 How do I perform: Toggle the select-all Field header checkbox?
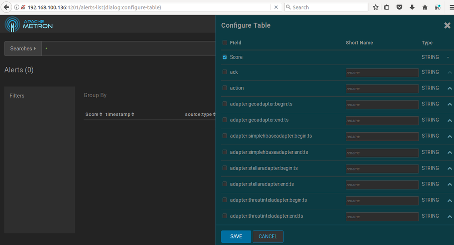coord(225,43)
